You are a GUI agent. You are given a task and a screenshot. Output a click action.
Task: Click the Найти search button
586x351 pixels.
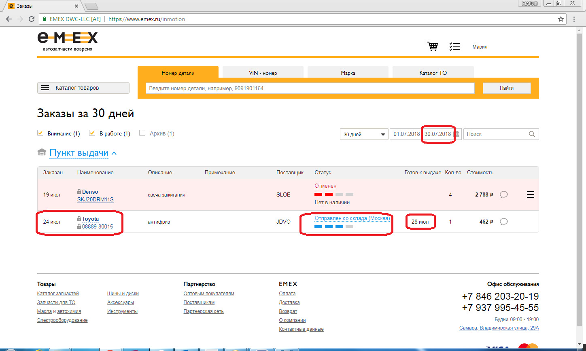tap(507, 88)
